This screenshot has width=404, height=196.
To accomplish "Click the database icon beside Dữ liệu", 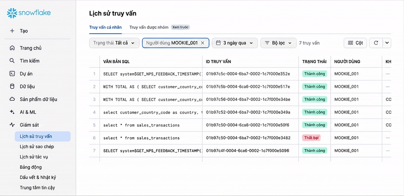I will (x=12, y=86).
